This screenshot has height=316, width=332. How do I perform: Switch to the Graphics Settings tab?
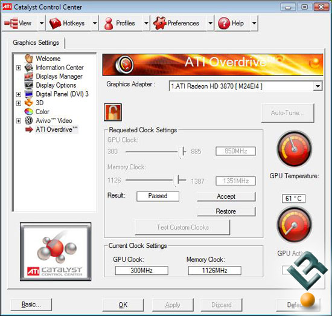coord(36,43)
